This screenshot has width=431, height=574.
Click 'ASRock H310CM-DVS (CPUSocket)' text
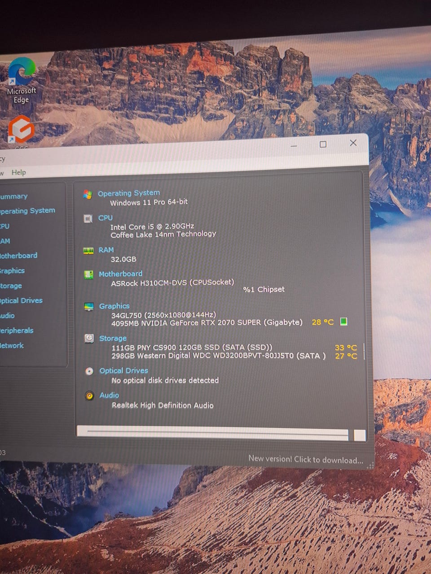[172, 283]
